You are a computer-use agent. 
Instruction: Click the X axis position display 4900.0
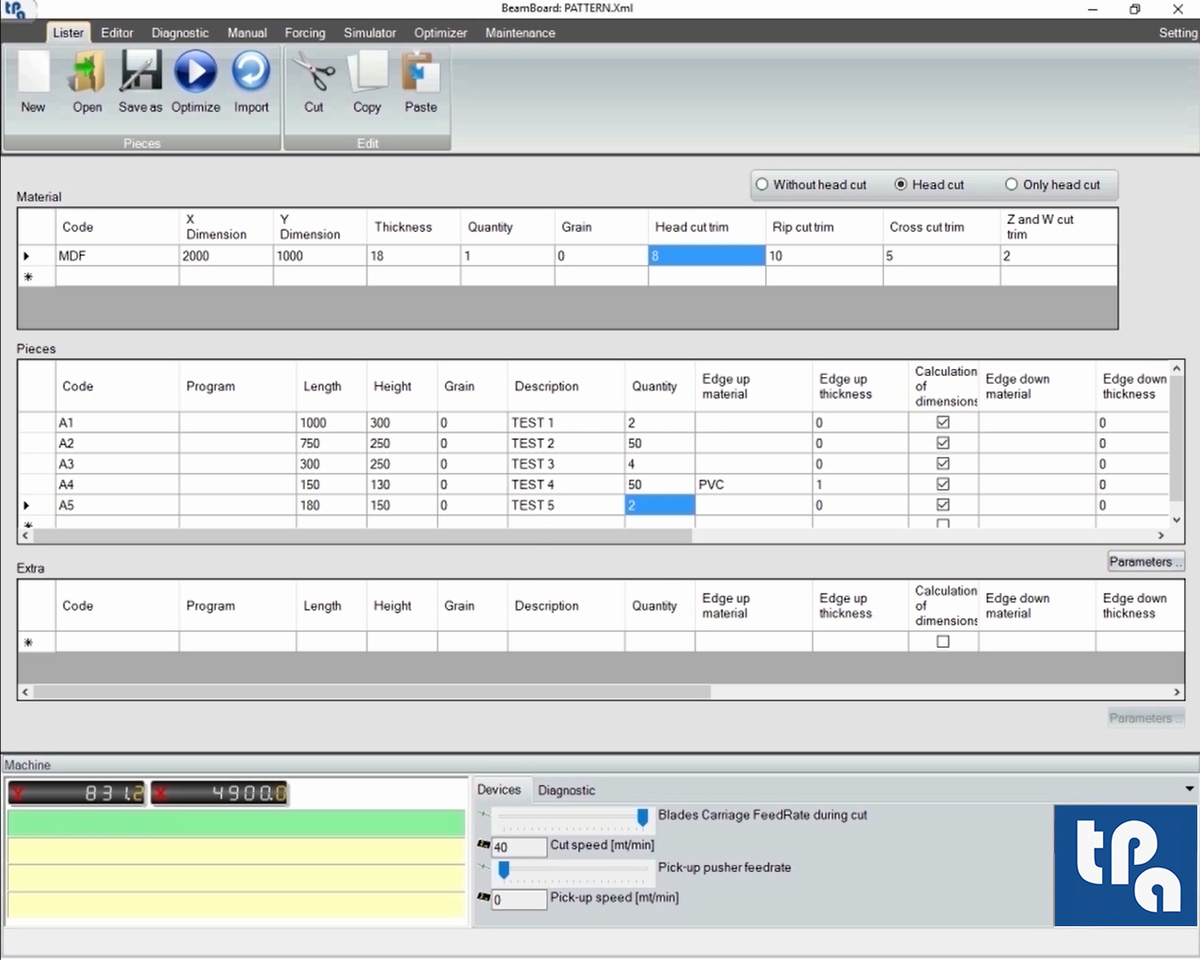220,793
